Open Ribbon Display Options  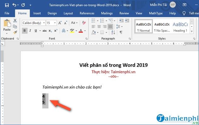184,5
